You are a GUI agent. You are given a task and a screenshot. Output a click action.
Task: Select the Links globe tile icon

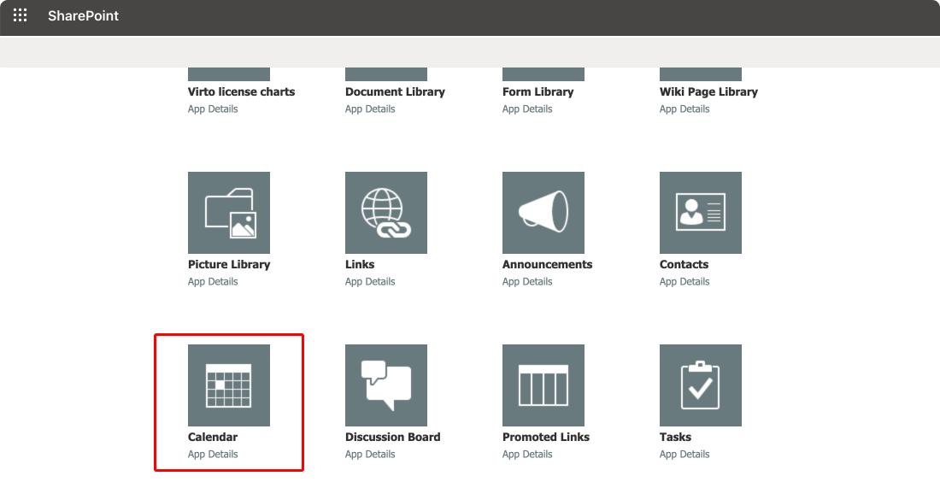coord(386,213)
